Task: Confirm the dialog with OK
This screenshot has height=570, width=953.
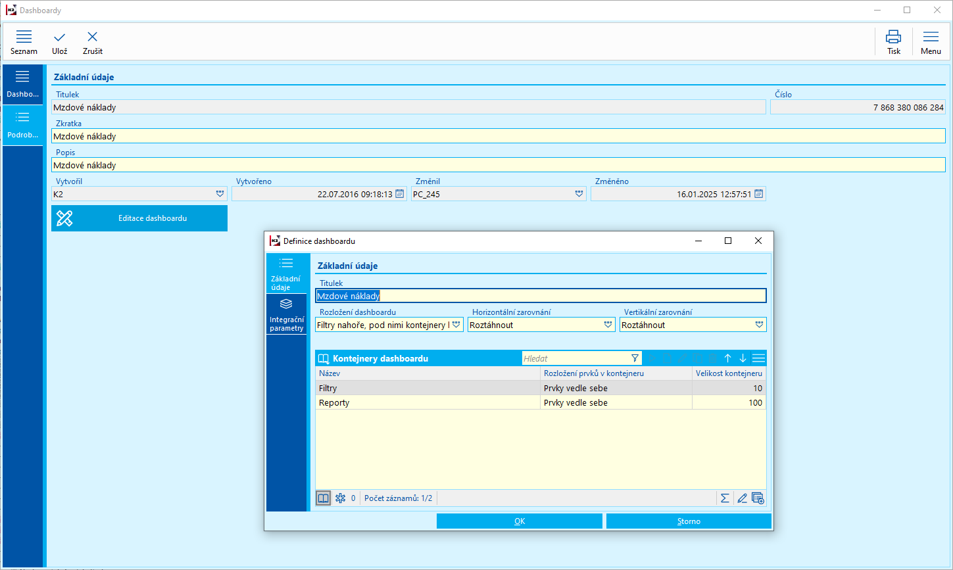Action: click(520, 521)
